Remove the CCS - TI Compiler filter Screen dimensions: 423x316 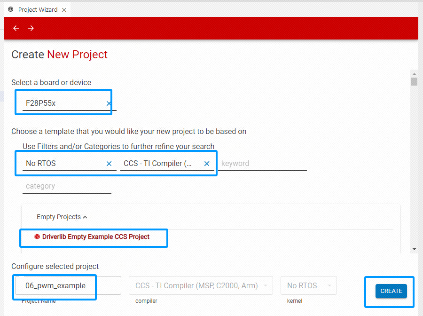[207, 164]
